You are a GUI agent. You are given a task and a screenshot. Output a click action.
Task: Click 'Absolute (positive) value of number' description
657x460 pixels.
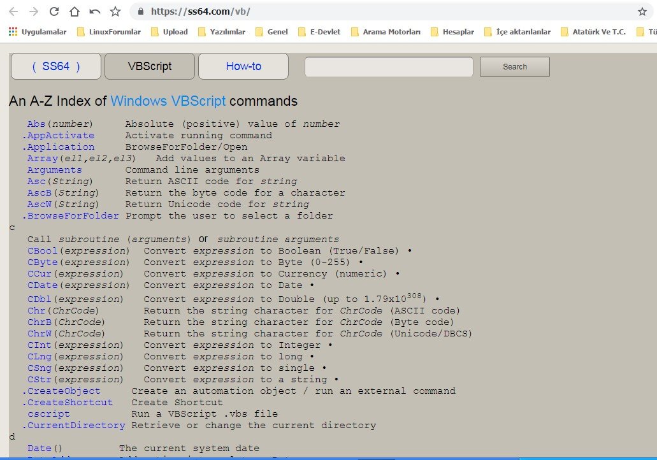click(x=233, y=124)
